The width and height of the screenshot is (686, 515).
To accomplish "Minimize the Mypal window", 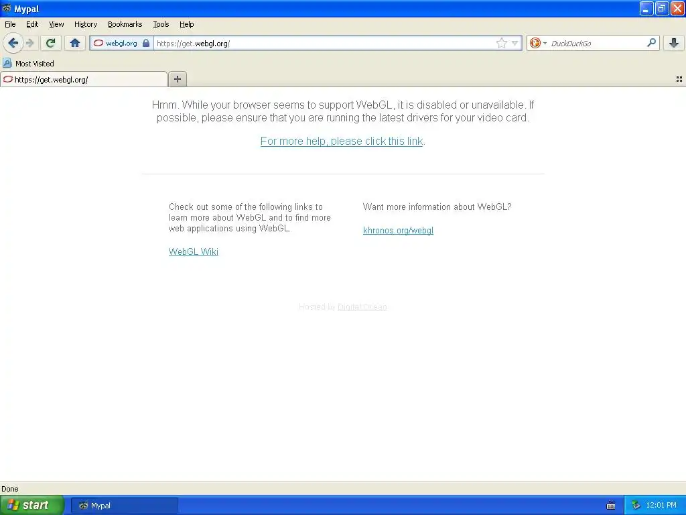I will point(646,8).
